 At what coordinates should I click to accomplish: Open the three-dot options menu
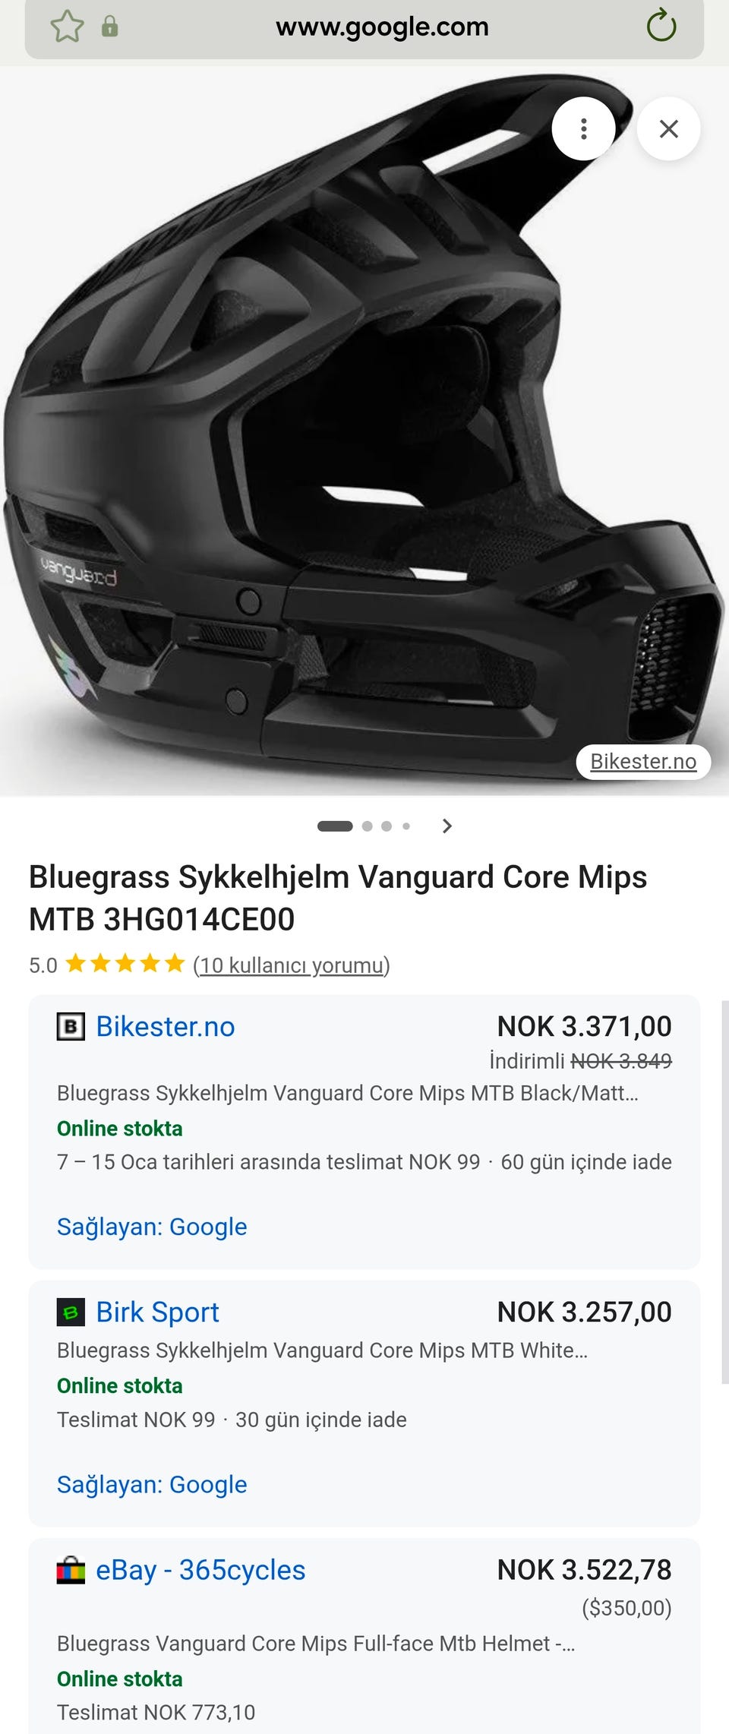583,128
